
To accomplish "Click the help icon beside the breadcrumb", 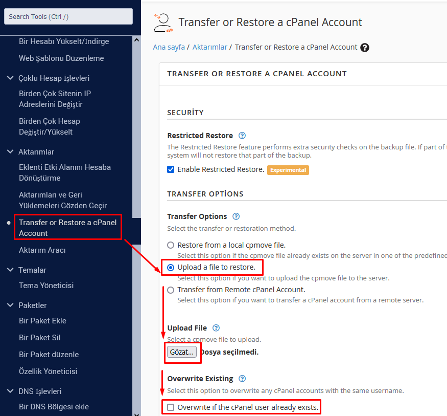I will (364, 48).
